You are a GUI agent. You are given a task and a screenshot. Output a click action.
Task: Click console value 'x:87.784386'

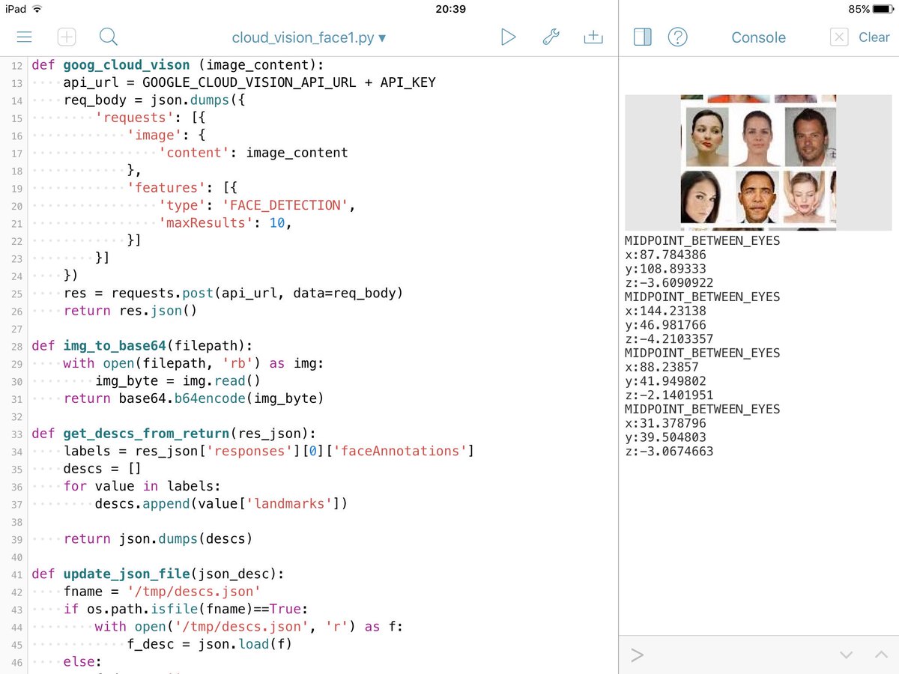click(665, 255)
